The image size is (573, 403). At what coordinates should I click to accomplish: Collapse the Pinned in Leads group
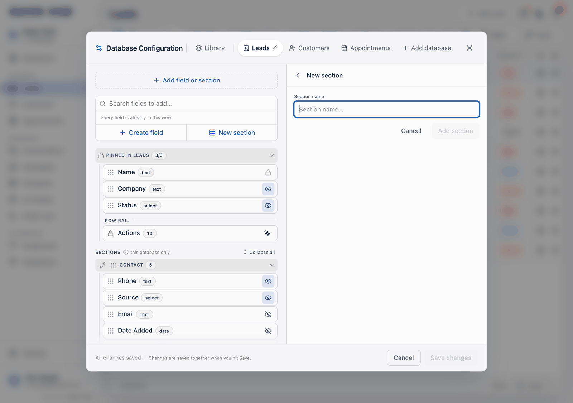point(271,155)
